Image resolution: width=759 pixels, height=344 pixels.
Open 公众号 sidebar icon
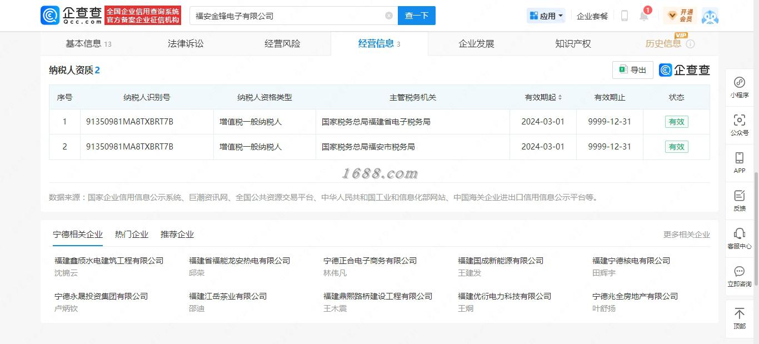coord(740,126)
